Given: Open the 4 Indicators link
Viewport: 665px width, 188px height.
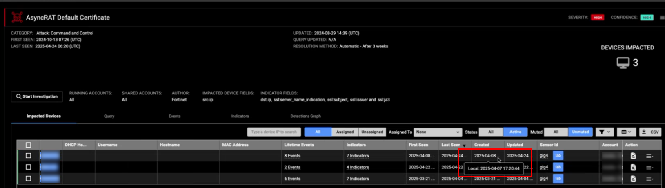Looking at the screenshot, I should (x=358, y=167).
